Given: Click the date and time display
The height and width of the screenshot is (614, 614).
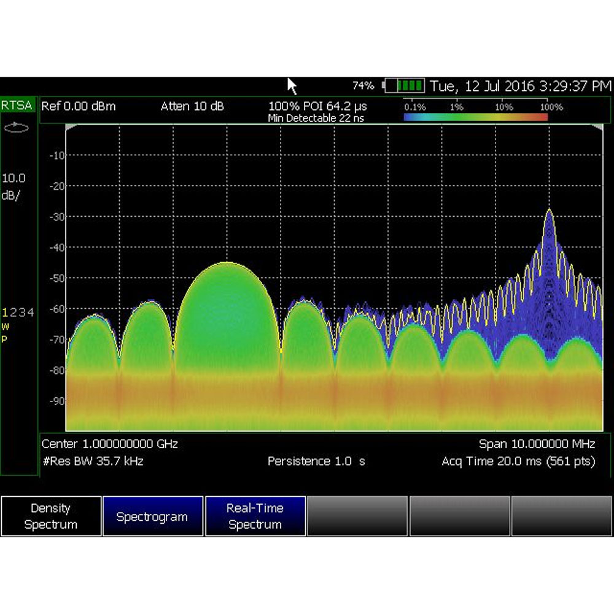Looking at the screenshot, I should (x=521, y=85).
